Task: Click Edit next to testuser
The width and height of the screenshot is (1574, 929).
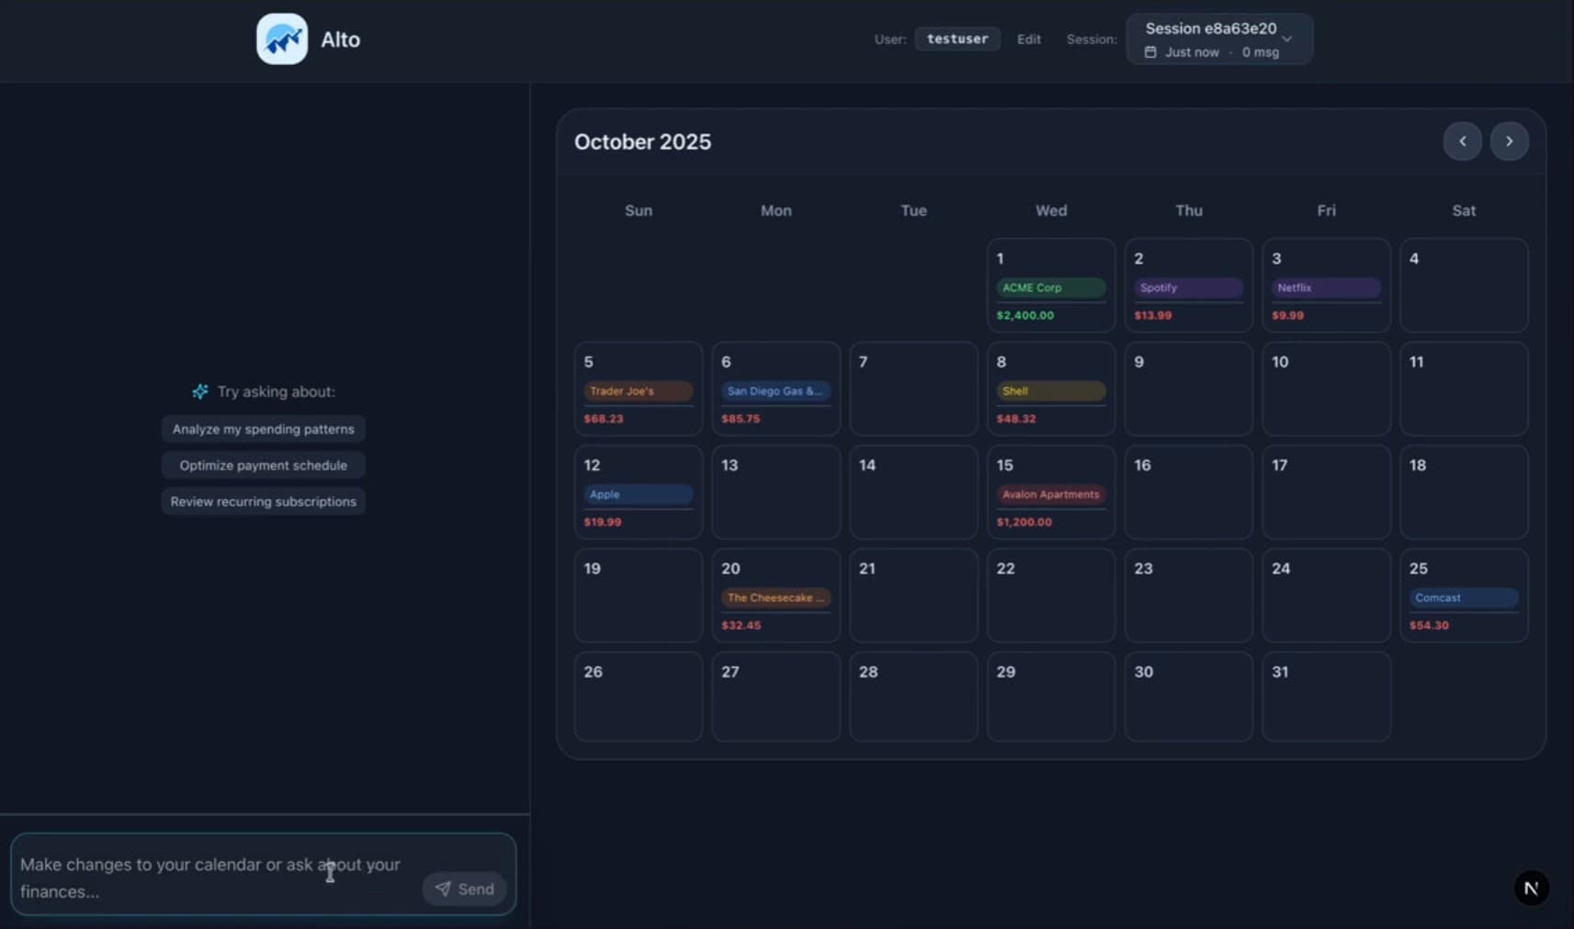Action: pos(1028,40)
